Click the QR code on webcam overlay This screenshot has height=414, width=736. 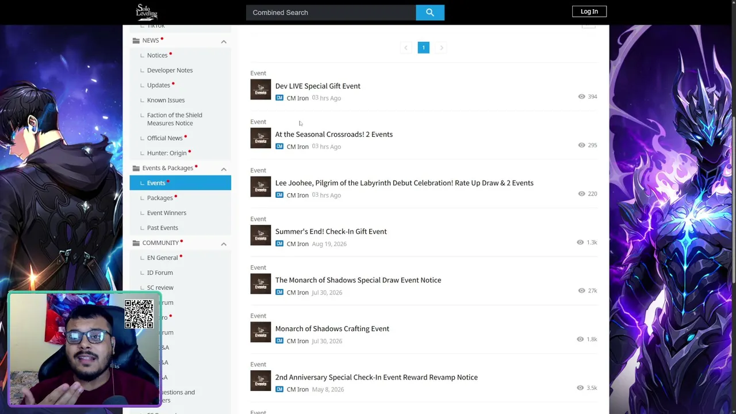[x=139, y=314]
